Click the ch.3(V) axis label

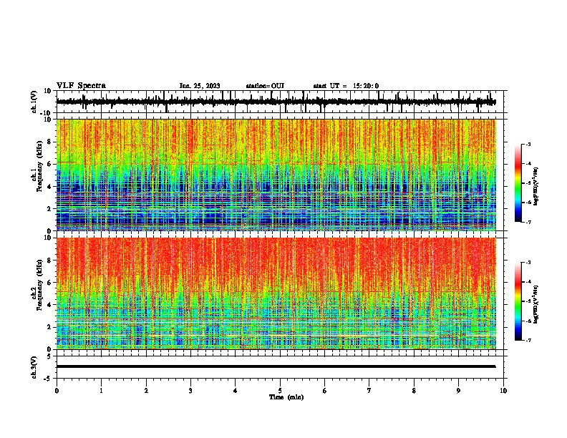[34, 368]
